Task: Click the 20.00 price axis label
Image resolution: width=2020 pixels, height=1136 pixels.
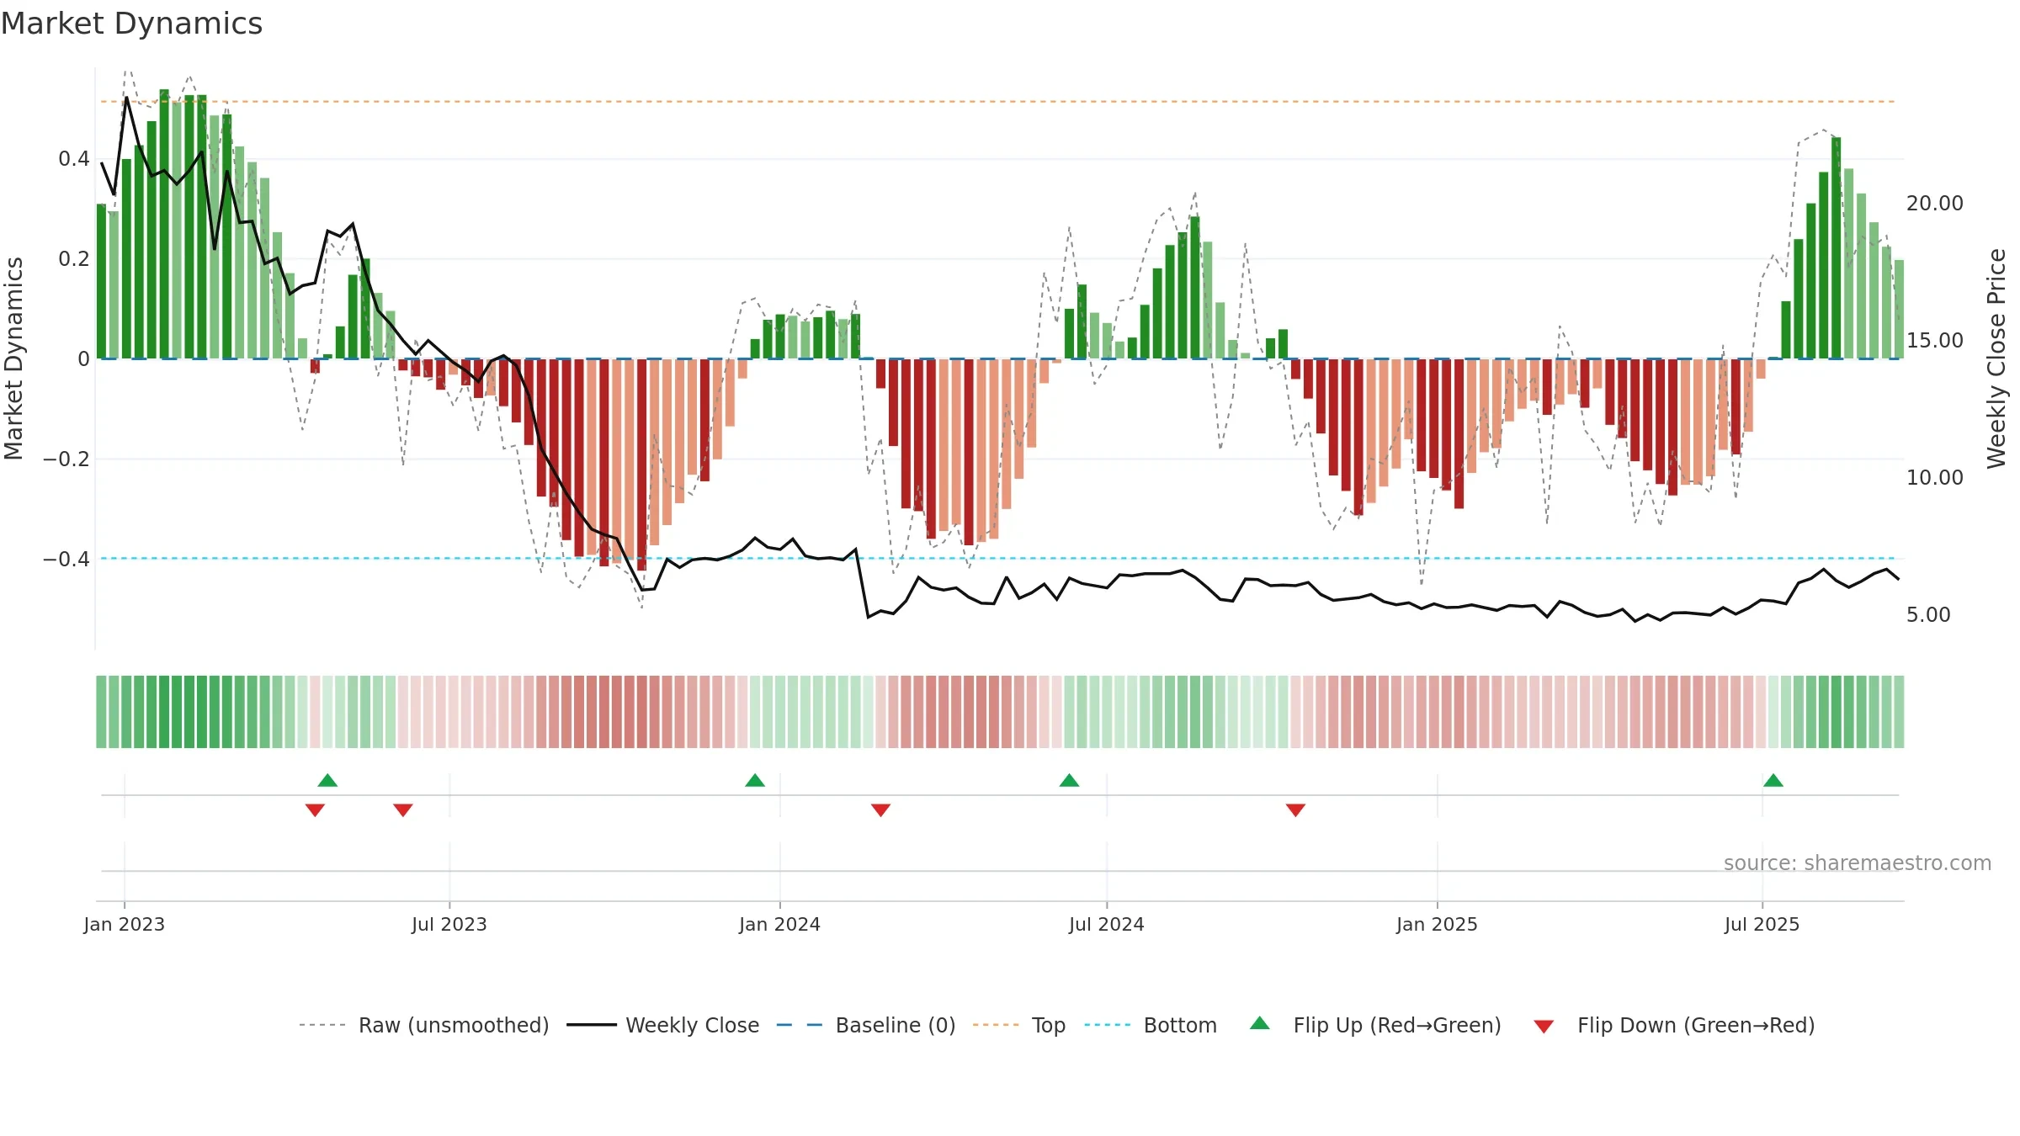Action: pos(1935,204)
